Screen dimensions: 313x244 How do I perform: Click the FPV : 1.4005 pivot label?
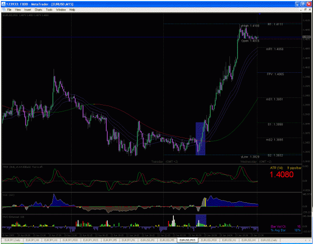click(x=275, y=74)
